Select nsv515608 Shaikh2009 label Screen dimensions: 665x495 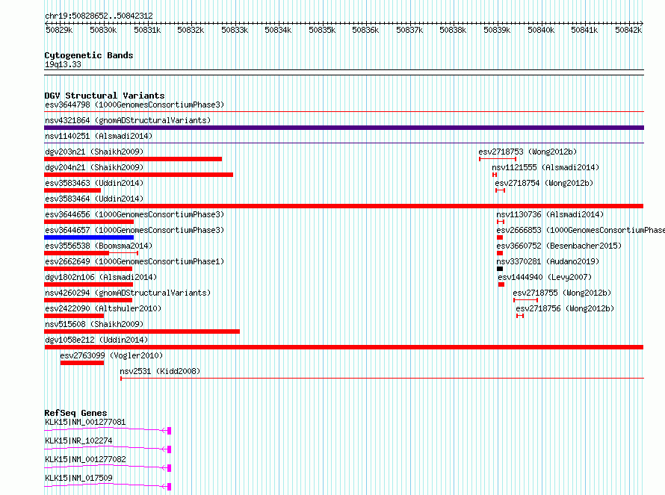(94, 324)
